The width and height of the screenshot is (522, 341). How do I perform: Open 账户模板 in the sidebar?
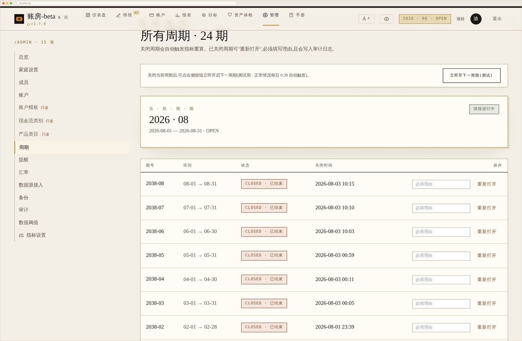(33, 107)
